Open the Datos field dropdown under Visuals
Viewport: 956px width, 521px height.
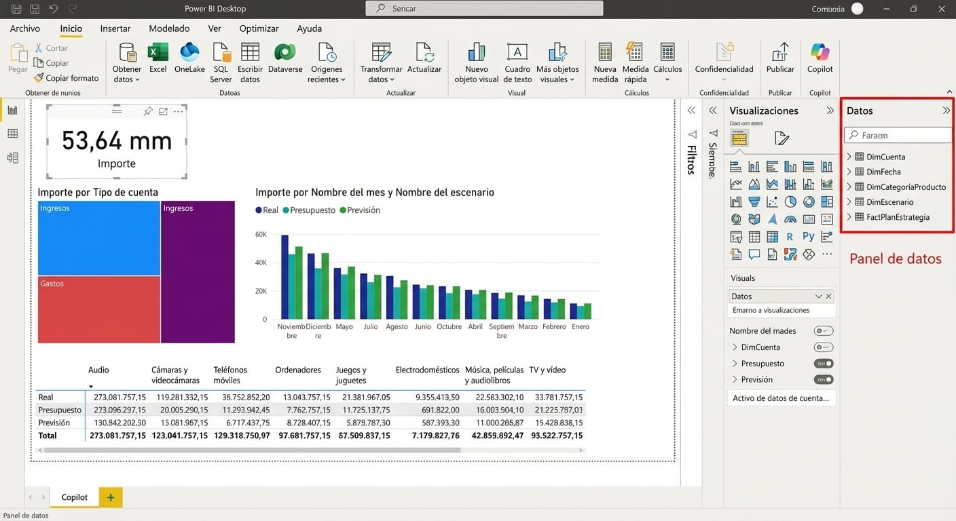tap(818, 296)
